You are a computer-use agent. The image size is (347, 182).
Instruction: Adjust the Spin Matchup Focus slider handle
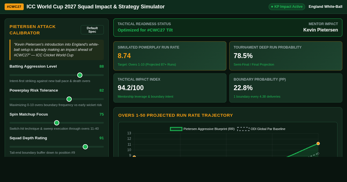57,123
